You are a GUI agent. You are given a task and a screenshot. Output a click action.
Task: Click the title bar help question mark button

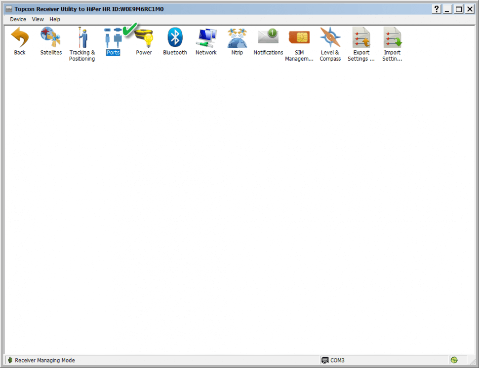437,9
